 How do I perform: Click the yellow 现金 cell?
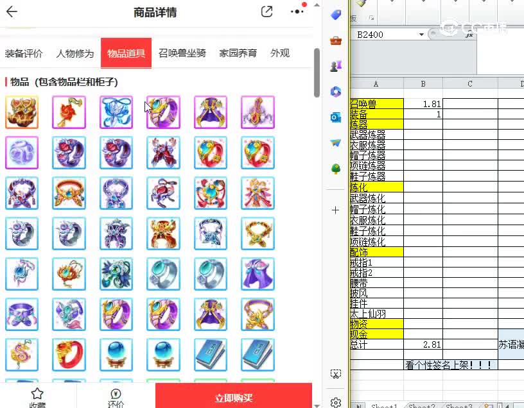pyautogui.click(x=376, y=334)
